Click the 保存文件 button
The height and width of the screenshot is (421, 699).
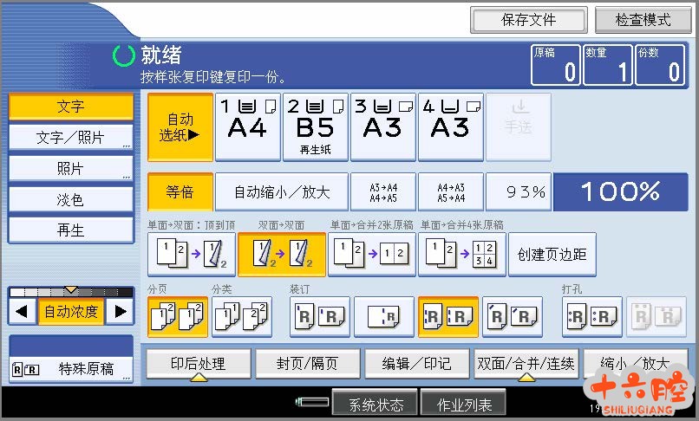(x=529, y=19)
